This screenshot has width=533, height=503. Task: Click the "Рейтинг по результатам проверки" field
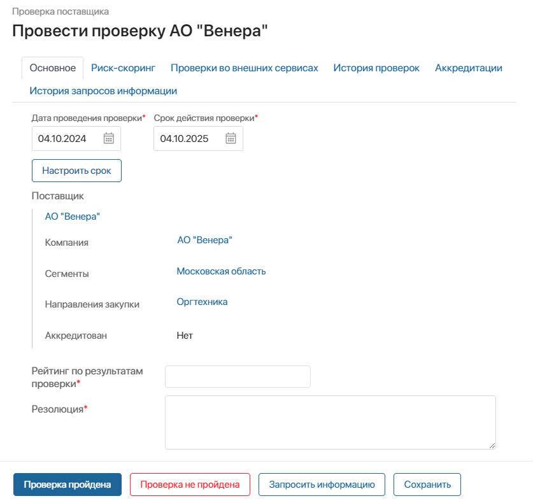coord(238,376)
